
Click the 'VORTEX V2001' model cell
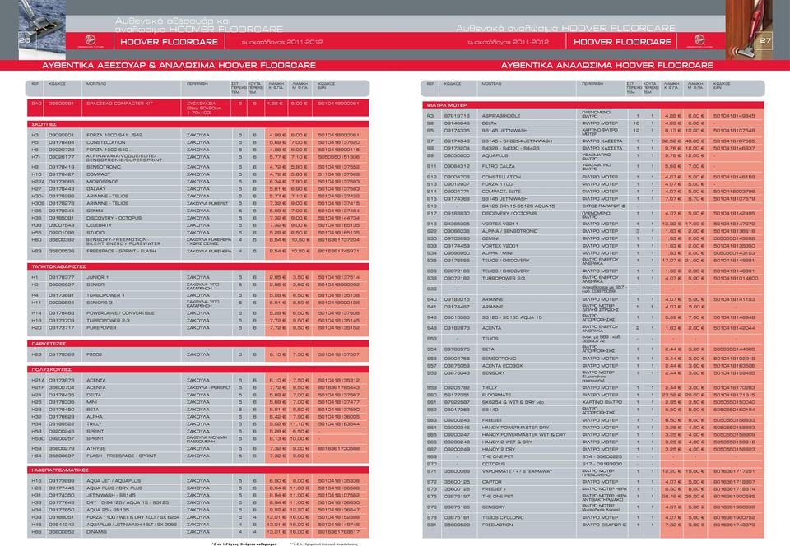(500, 246)
